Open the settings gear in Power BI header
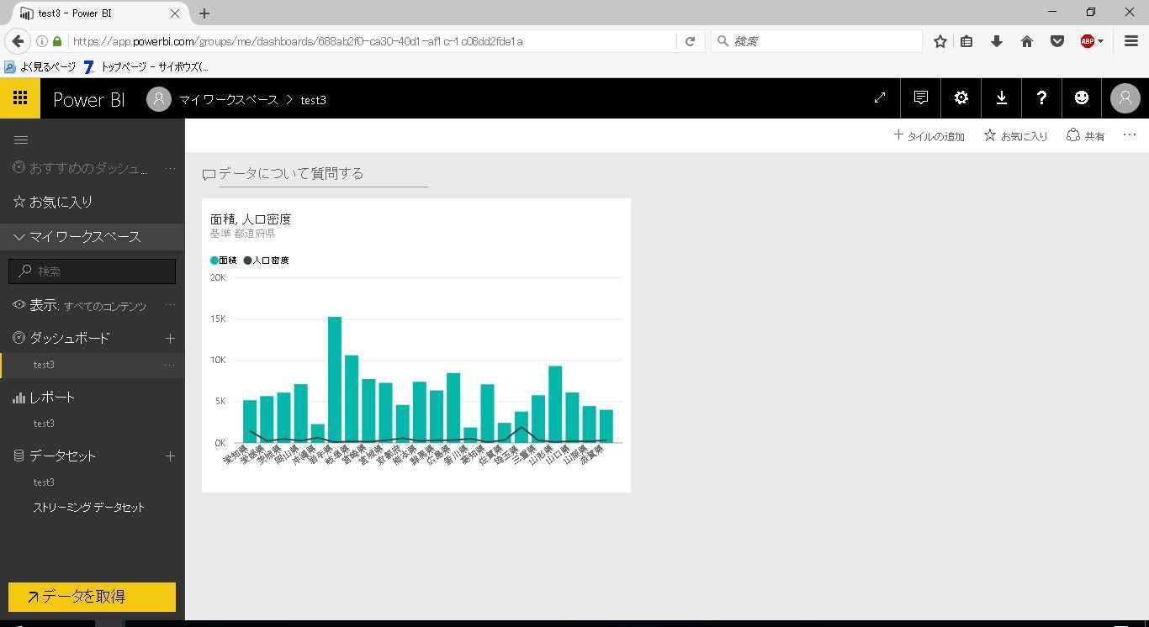 (961, 98)
